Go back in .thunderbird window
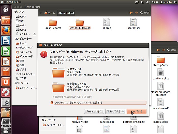Screen dimensions: 178x134 (x=131, y=13)
